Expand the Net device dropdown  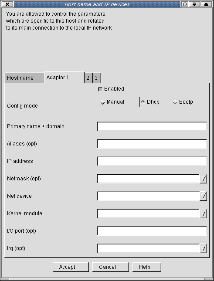(203, 196)
